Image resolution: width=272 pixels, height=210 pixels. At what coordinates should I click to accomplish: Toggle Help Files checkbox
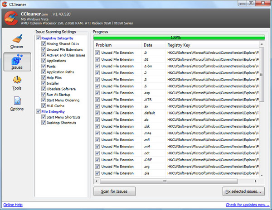click(44, 77)
